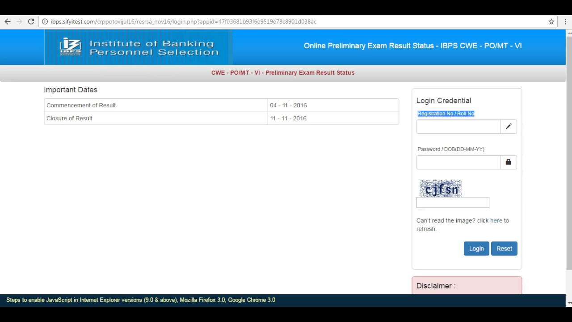Click the page vertical scrollbar

(569, 152)
